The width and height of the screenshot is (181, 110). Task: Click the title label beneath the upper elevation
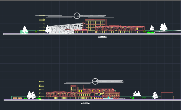click(102, 37)
